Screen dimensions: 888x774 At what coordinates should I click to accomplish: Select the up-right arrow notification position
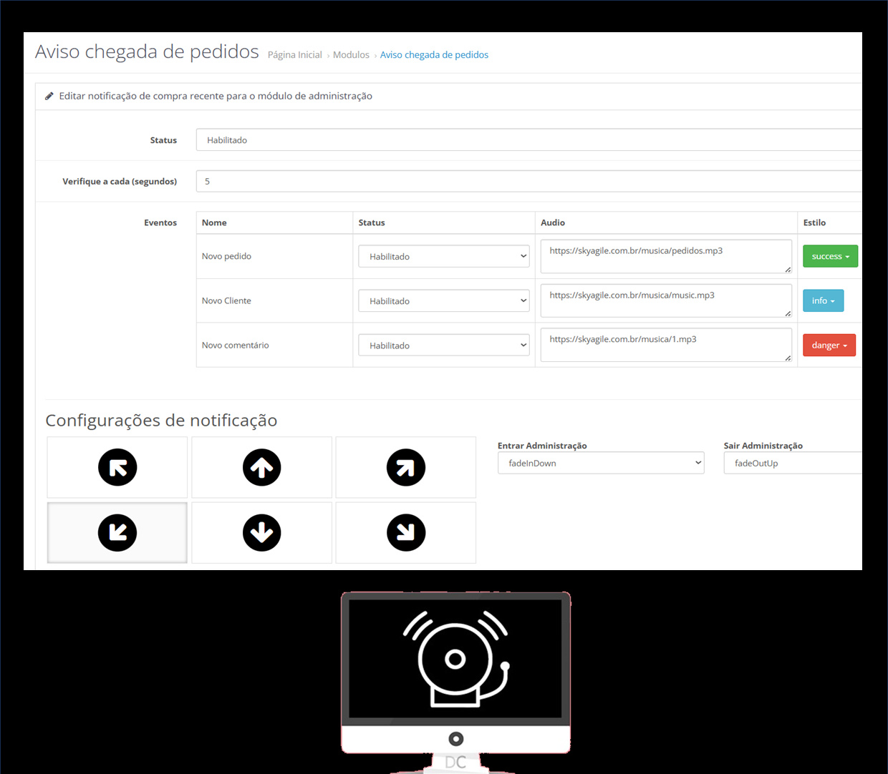click(x=406, y=468)
